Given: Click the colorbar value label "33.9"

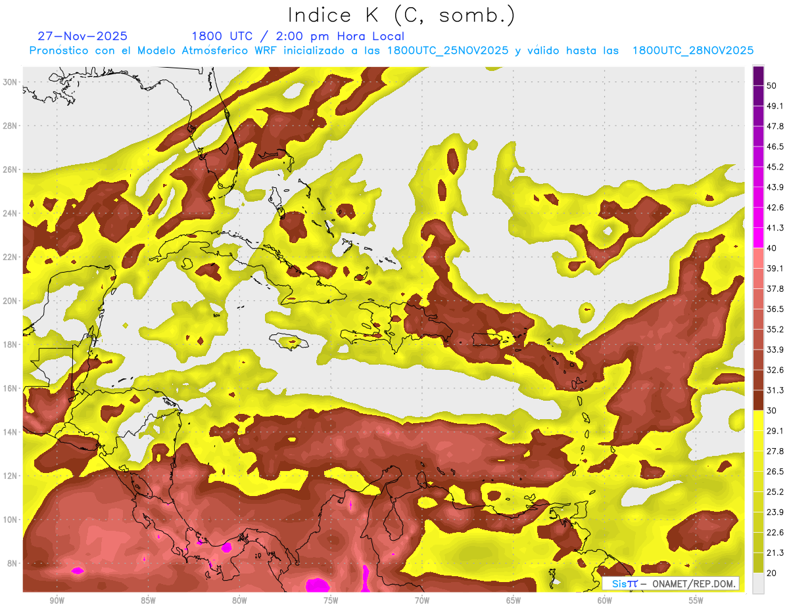Looking at the screenshot, I should coord(775,350).
